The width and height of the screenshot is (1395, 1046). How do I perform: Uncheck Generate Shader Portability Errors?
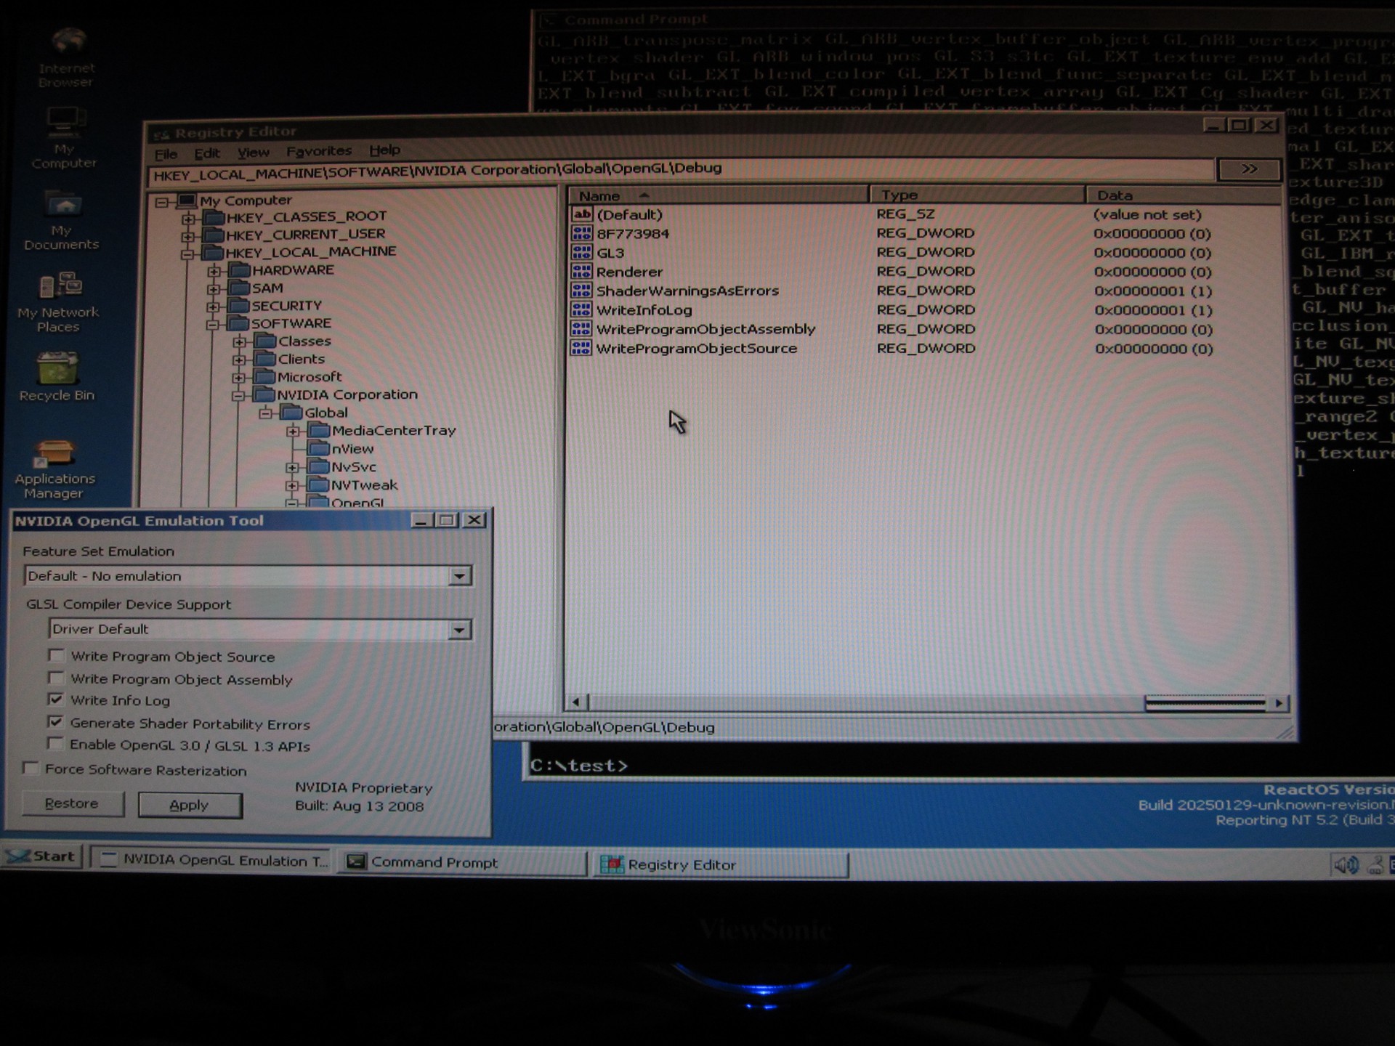point(55,721)
